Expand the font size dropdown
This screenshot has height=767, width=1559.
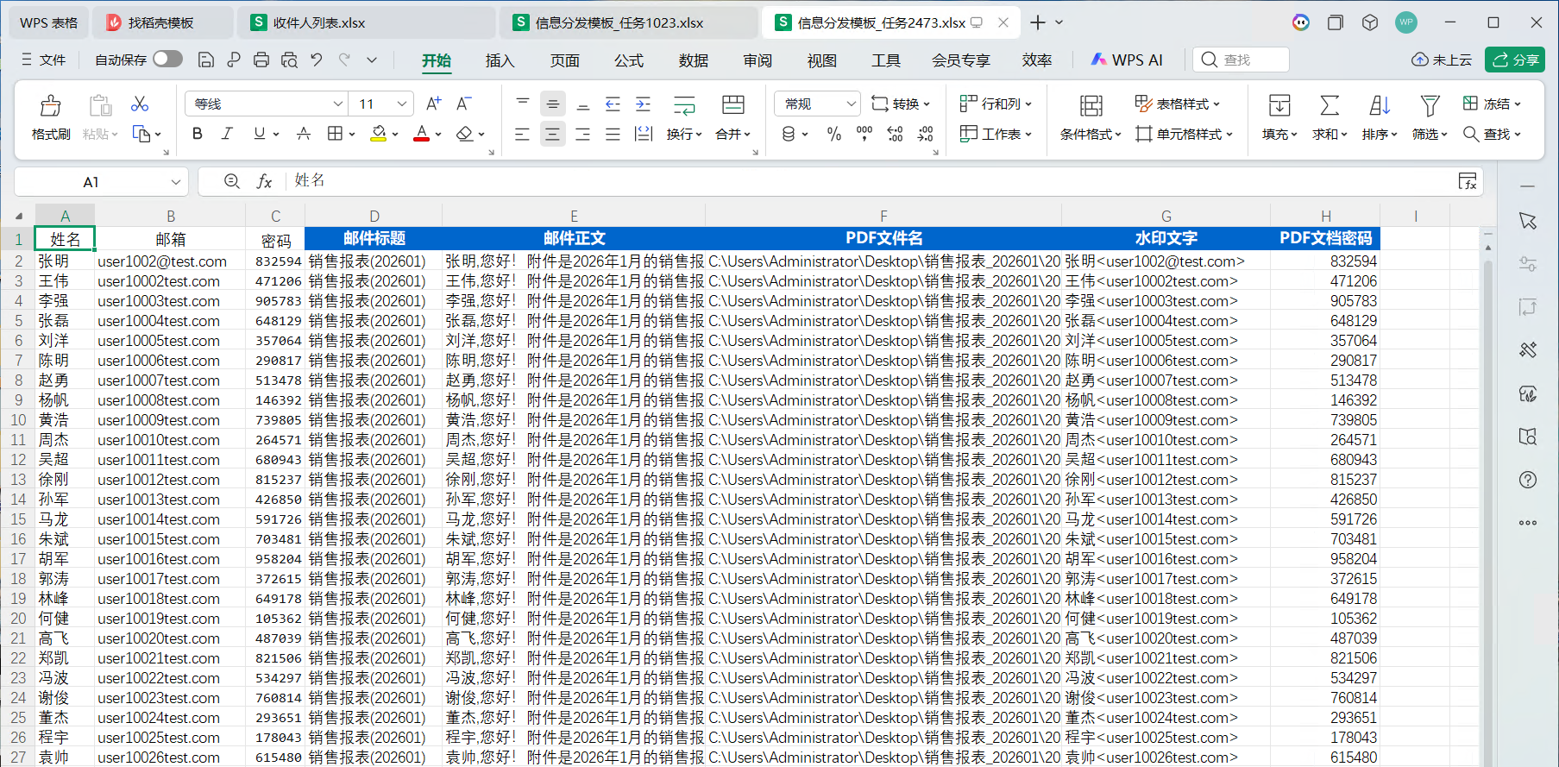(401, 104)
